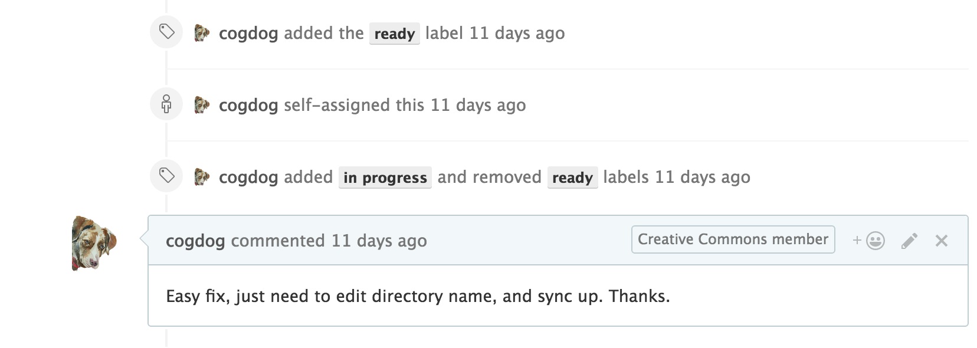Screen dimensions: 977x348
Task: Click cogdog's large dog avatar
Action: click(93, 242)
